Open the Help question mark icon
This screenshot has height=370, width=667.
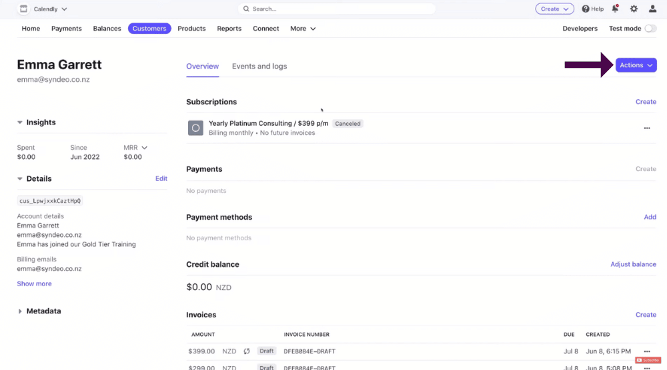click(x=586, y=9)
